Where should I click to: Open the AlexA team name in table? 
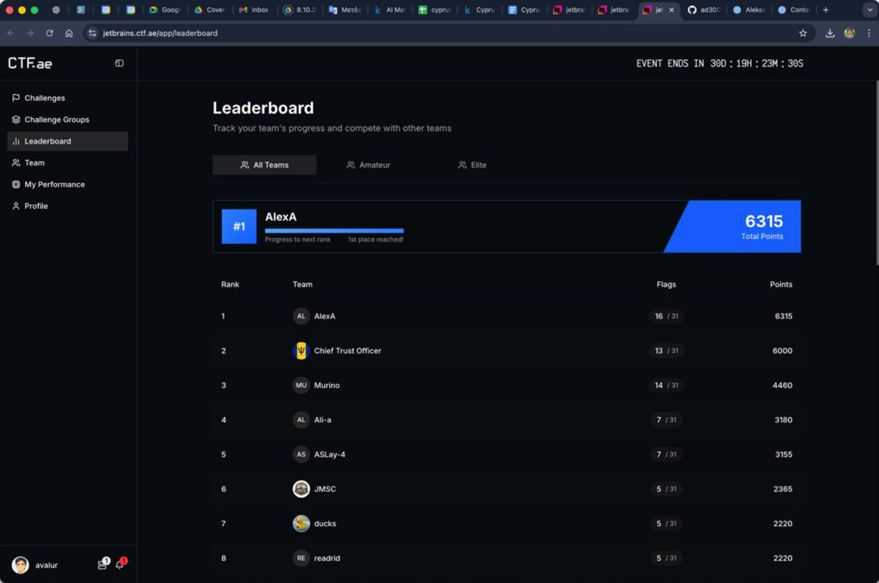tap(325, 316)
